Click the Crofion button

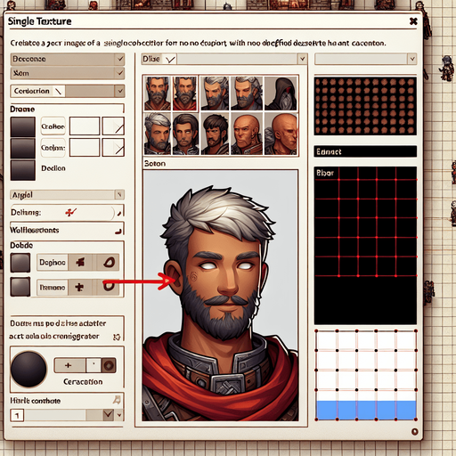53,126
